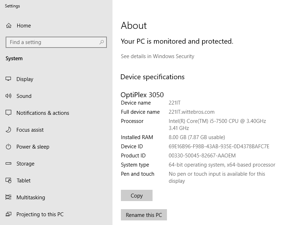This screenshot has width=284, height=225.
Task: Click the Installed RAM label
Action: [137, 137]
